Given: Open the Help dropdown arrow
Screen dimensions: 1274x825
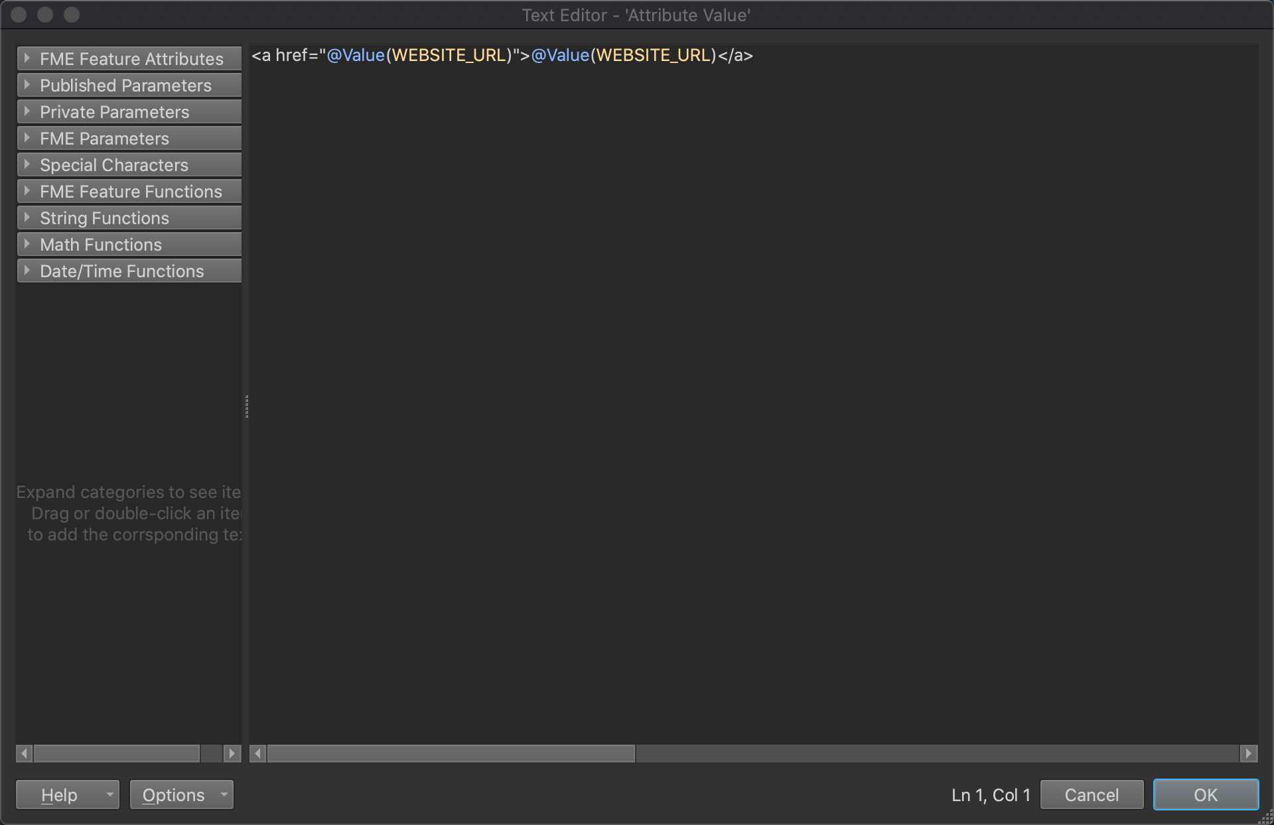Looking at the screenshot, I should (109, 794).
